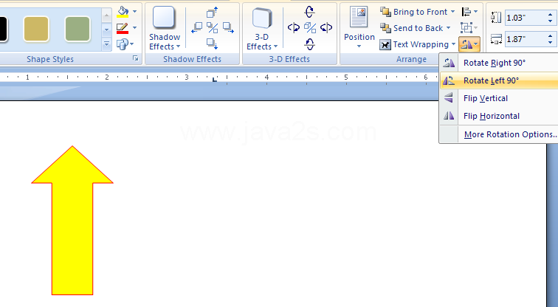
Task: Open the Position dropdown
Action: pyautogui.click(x=359, y=28)
